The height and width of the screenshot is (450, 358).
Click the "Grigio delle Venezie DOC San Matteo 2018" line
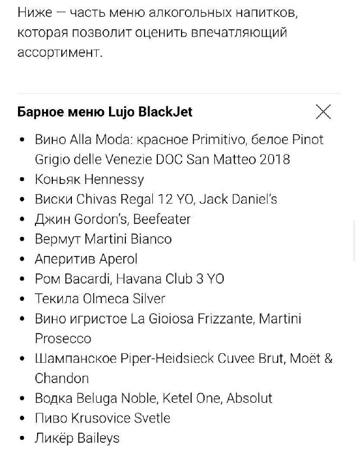[x=162, y=159]
